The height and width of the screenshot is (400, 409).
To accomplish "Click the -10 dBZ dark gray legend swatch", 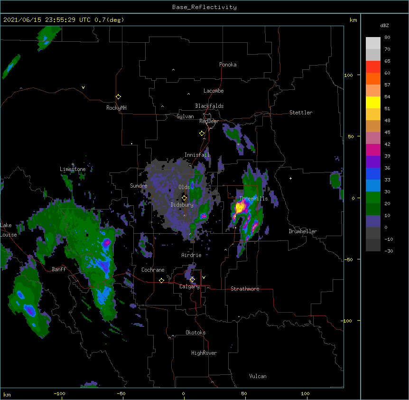I will pyautogui.click(x=373, y=245).
